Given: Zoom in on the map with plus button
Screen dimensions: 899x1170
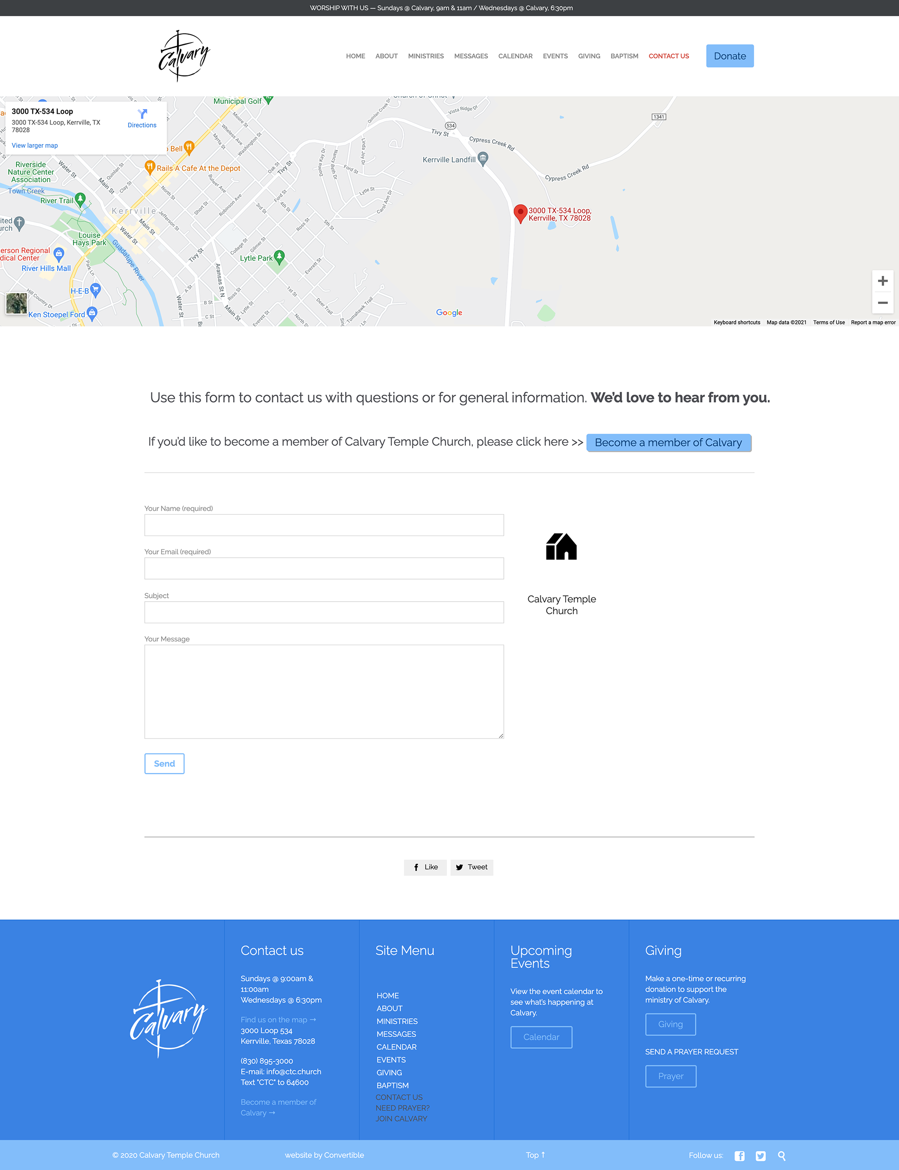Looking at the screenshot, I should [883, 281].
